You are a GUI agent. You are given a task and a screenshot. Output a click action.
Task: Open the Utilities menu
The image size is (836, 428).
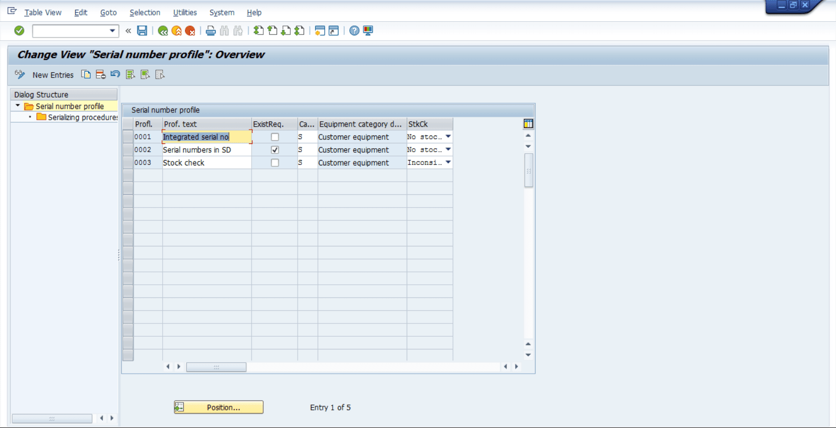point(185,13)
